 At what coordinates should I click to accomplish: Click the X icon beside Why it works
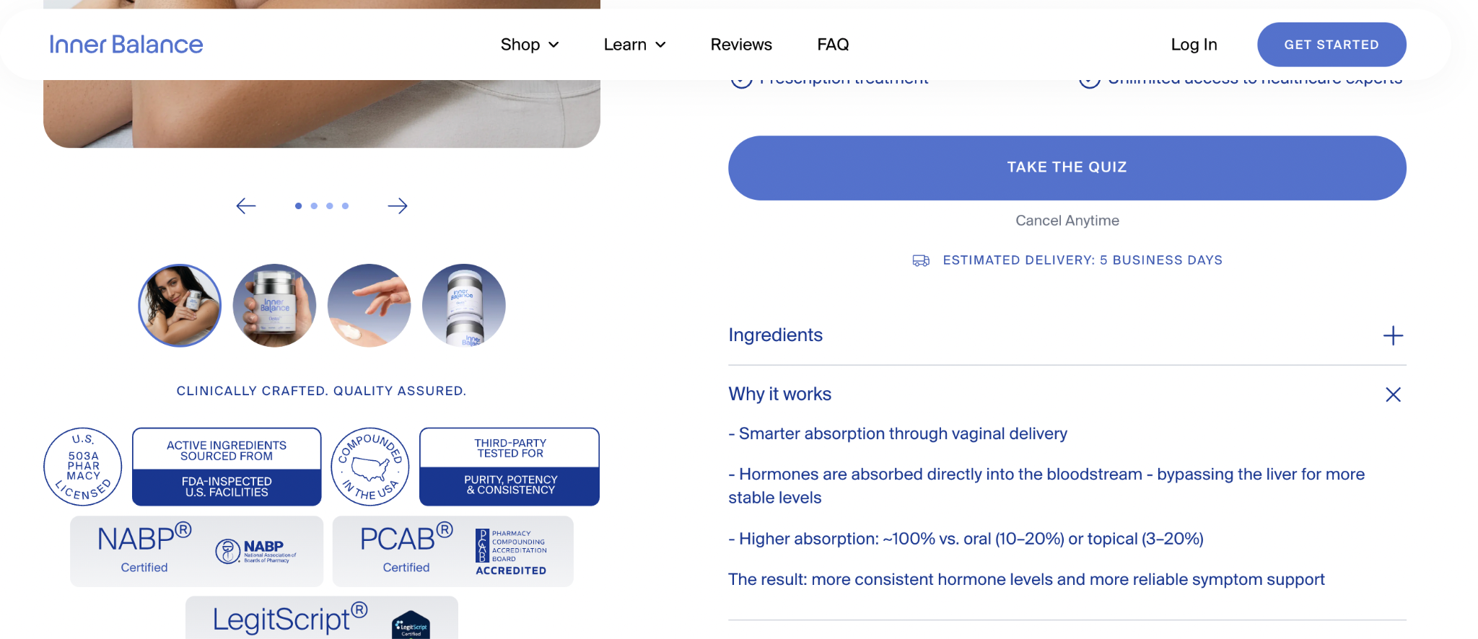[1393, 395]
